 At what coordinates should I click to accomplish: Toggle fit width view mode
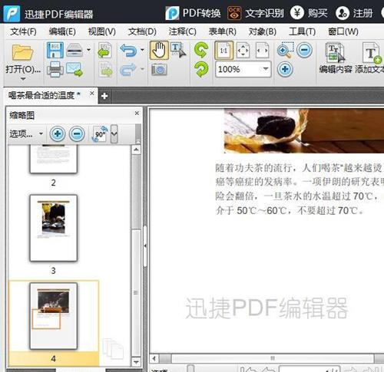[x=263, y=50]
